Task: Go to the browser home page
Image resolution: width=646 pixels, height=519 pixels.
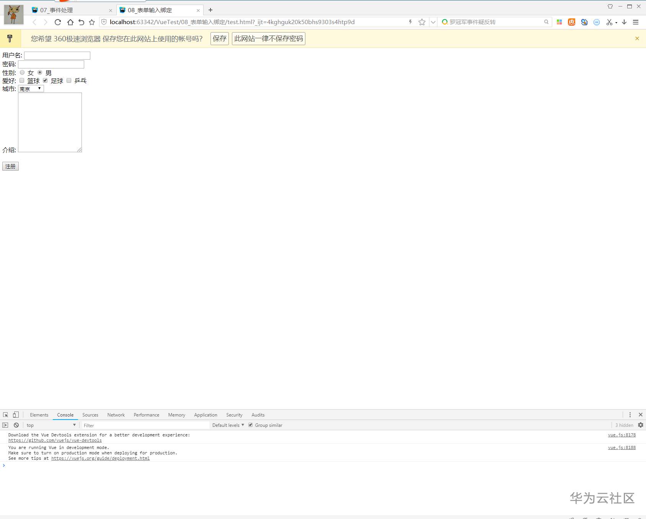Action: [x=70, y=22]
